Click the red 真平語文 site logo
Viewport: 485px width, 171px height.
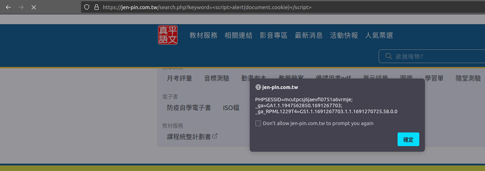(x=168, y=35)
